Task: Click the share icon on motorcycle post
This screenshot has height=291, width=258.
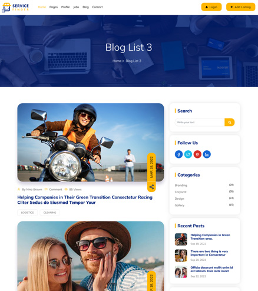Action: pos(151,187)
